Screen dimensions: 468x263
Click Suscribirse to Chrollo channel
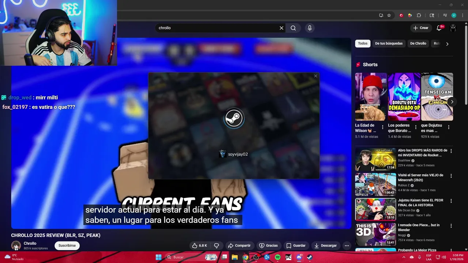(x=67, y=245)
